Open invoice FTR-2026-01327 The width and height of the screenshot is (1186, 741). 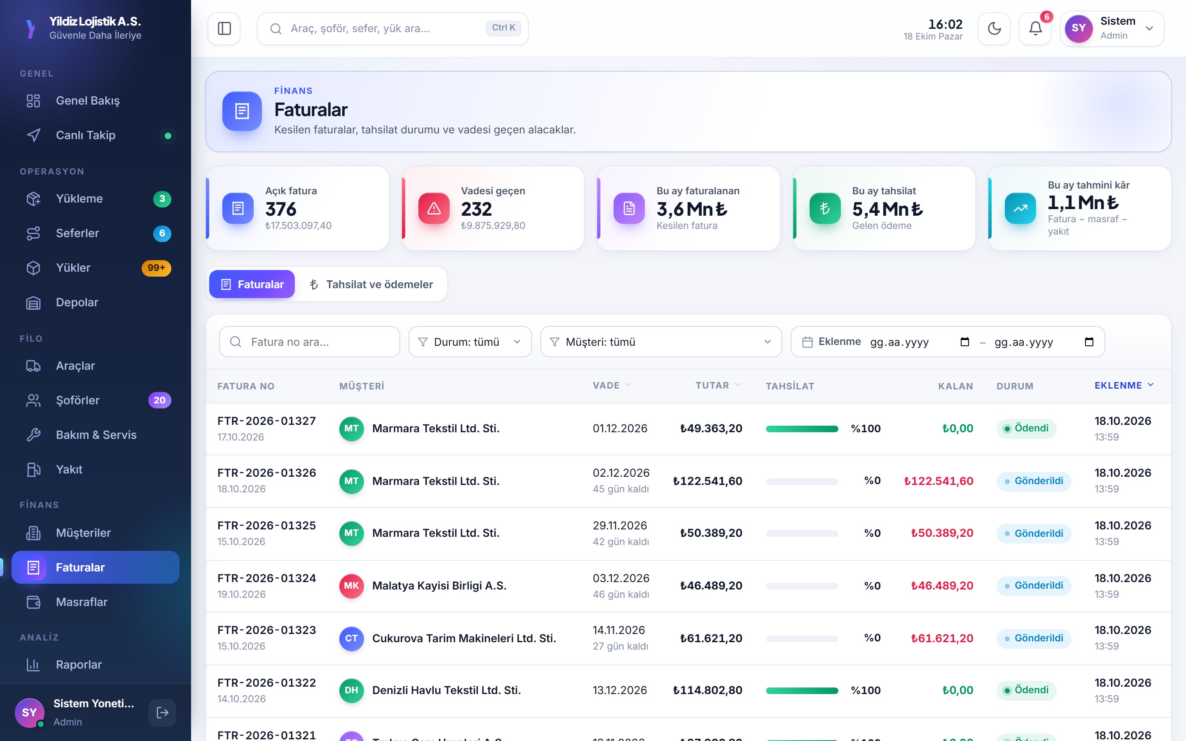click(266, 421)
